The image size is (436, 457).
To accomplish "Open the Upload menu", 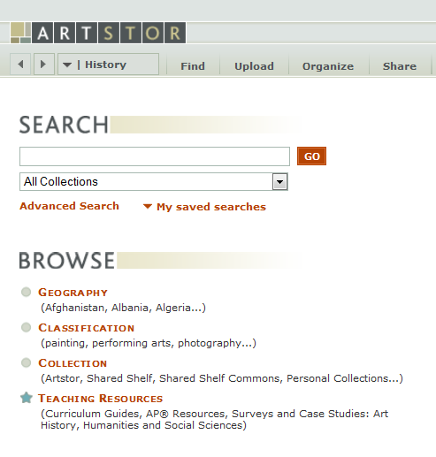I will pyautogui.click(x=254, y=66).
